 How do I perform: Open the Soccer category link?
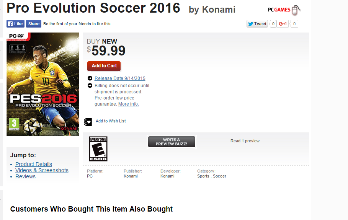coord(219,176)
